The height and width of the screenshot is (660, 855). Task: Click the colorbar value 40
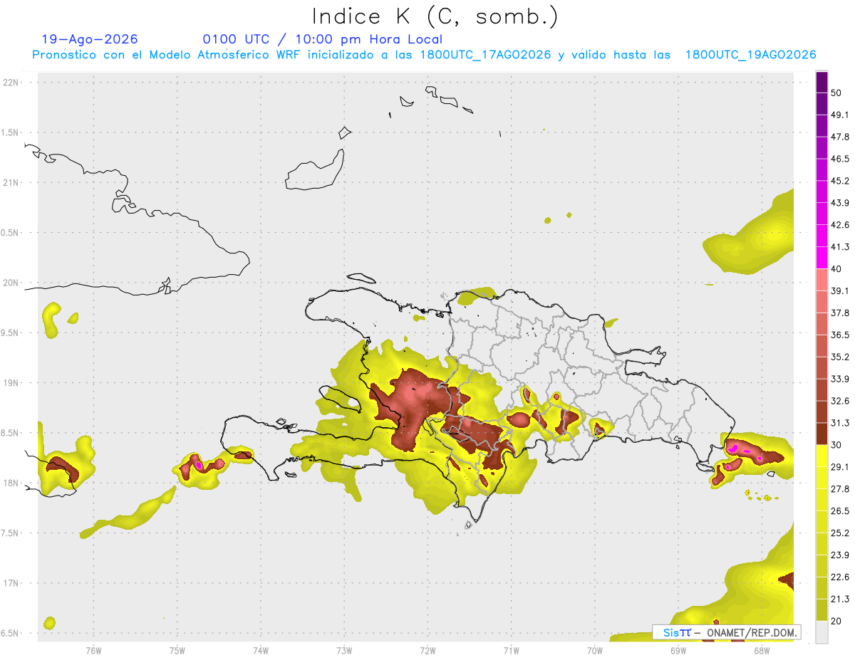tap(836, 269)
